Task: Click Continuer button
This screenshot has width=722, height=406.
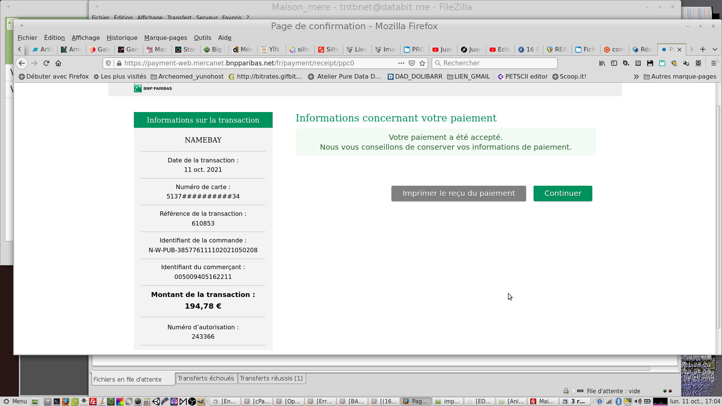Action: point(563,193)
